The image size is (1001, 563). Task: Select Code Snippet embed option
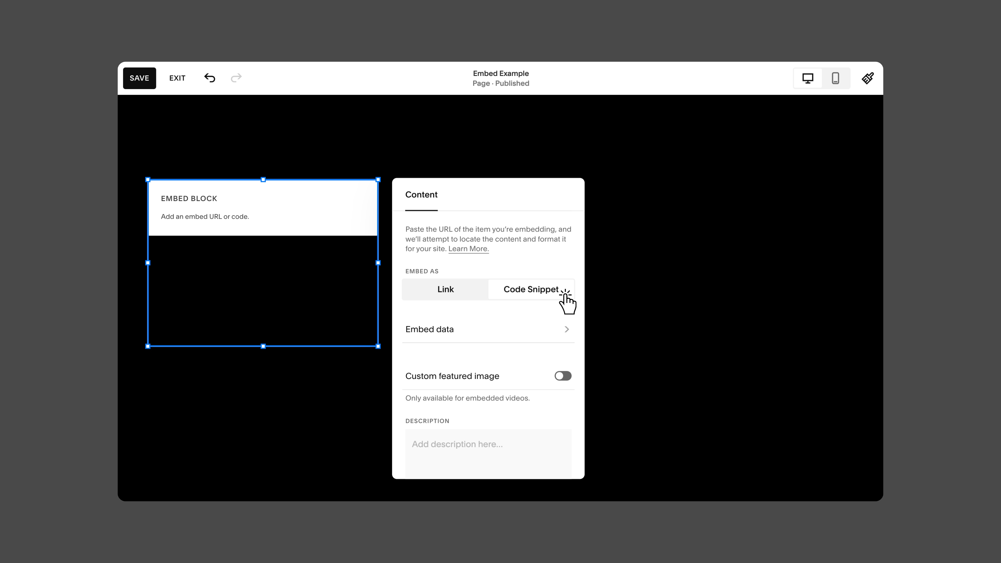[x=531, y=289]
